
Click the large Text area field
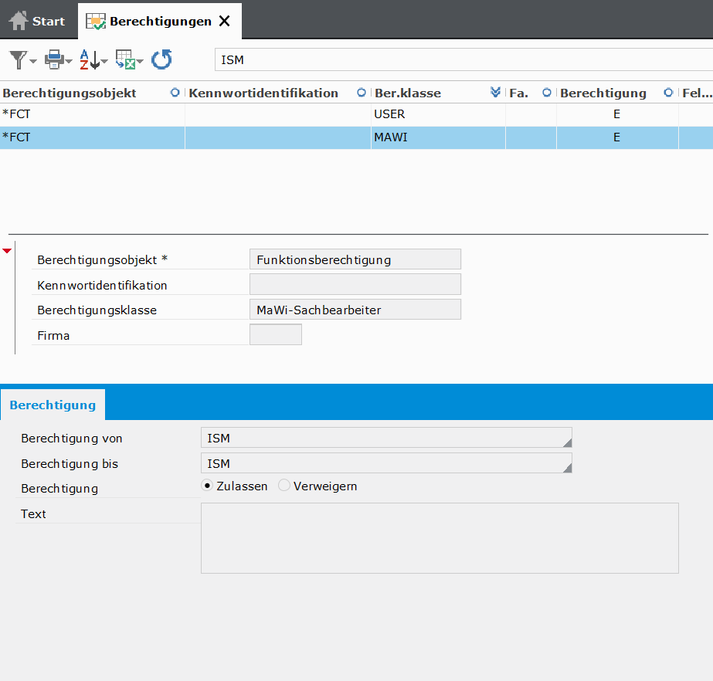click(x=440, y=538)
